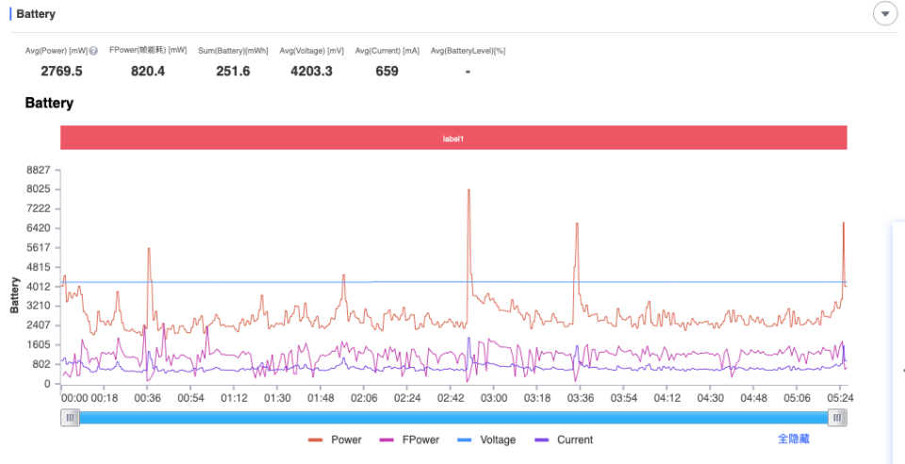Click the orange Power legend color marker

click(315, 439)
